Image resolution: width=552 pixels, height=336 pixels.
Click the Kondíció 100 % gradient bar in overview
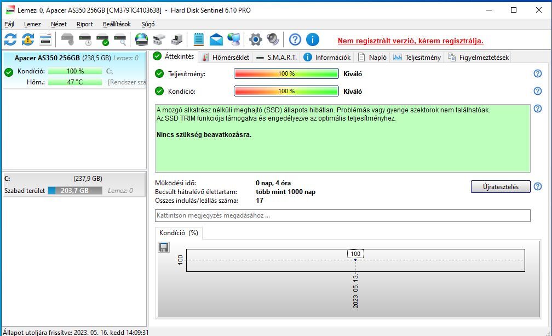(x=286, y=91)
